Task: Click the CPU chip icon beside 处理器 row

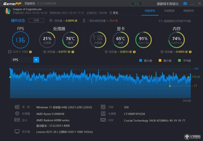Action: (17, 114)
